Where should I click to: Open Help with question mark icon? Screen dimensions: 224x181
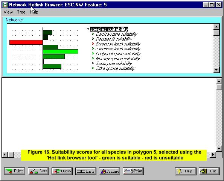[186, 171]
